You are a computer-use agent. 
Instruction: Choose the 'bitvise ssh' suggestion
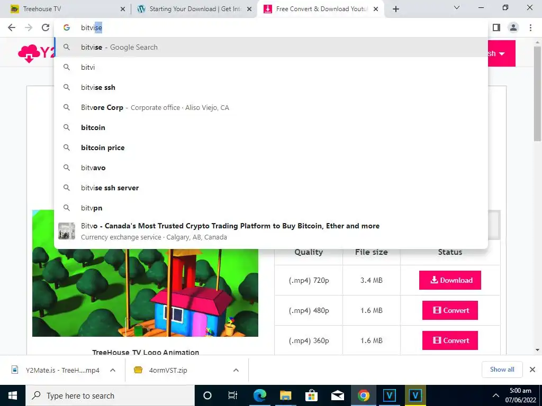pos(271,87)
